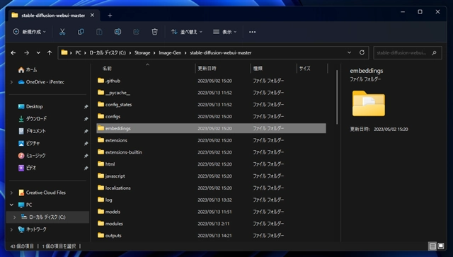Click the search magnifier icon
Screen dimensions: 453x257
pyautogui.click(x=434, y=53)
